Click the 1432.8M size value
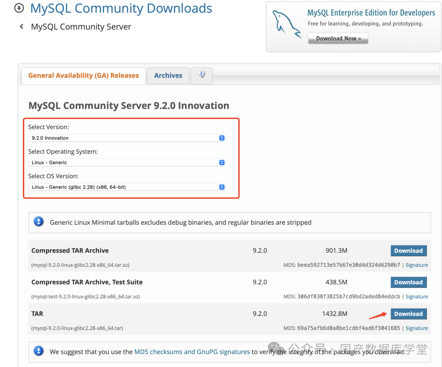The width and height of the screenshot is (442, 367). coord(335,313)
